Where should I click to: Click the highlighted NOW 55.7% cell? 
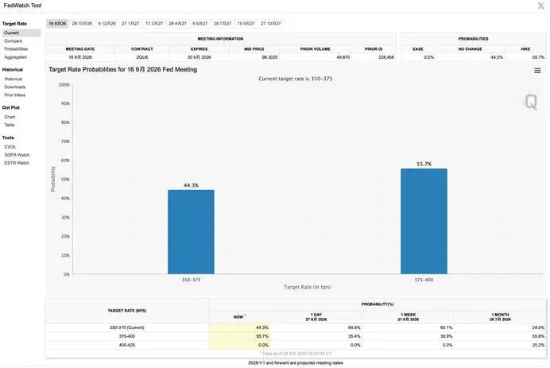pyautogui.click(x=239, y=336)
